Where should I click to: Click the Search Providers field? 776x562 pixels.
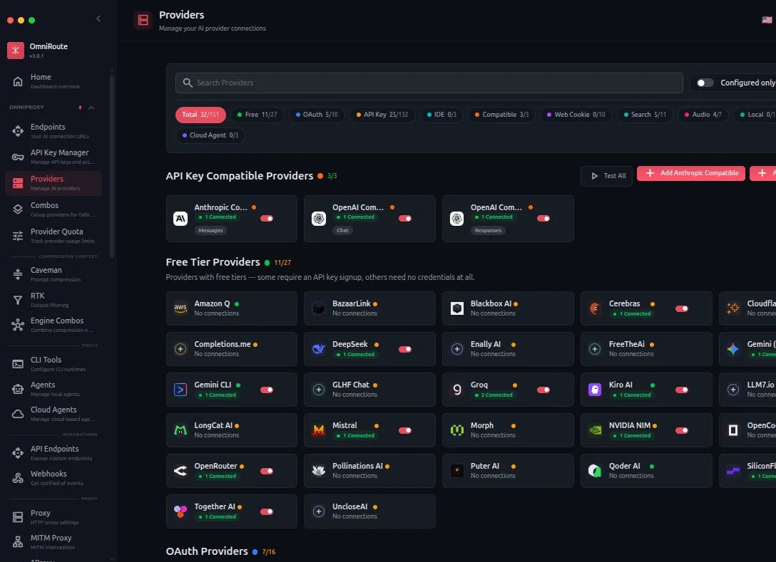pos(429,83)
